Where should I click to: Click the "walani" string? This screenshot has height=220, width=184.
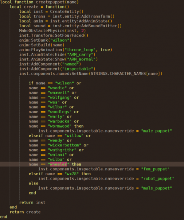[58, 155]
